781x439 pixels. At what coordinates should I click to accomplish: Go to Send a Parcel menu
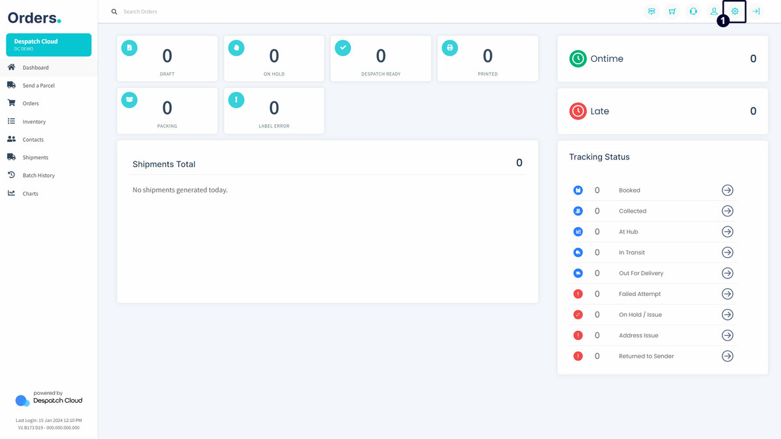click(38, 86)
